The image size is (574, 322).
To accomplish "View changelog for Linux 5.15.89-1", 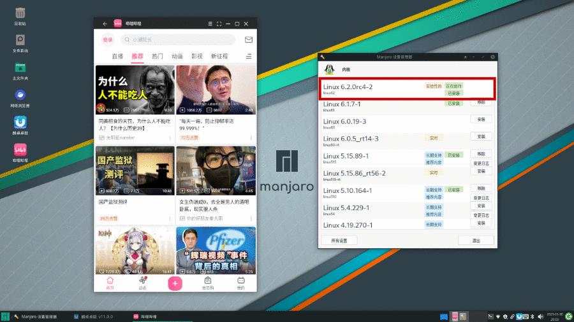I will (481, 163).
